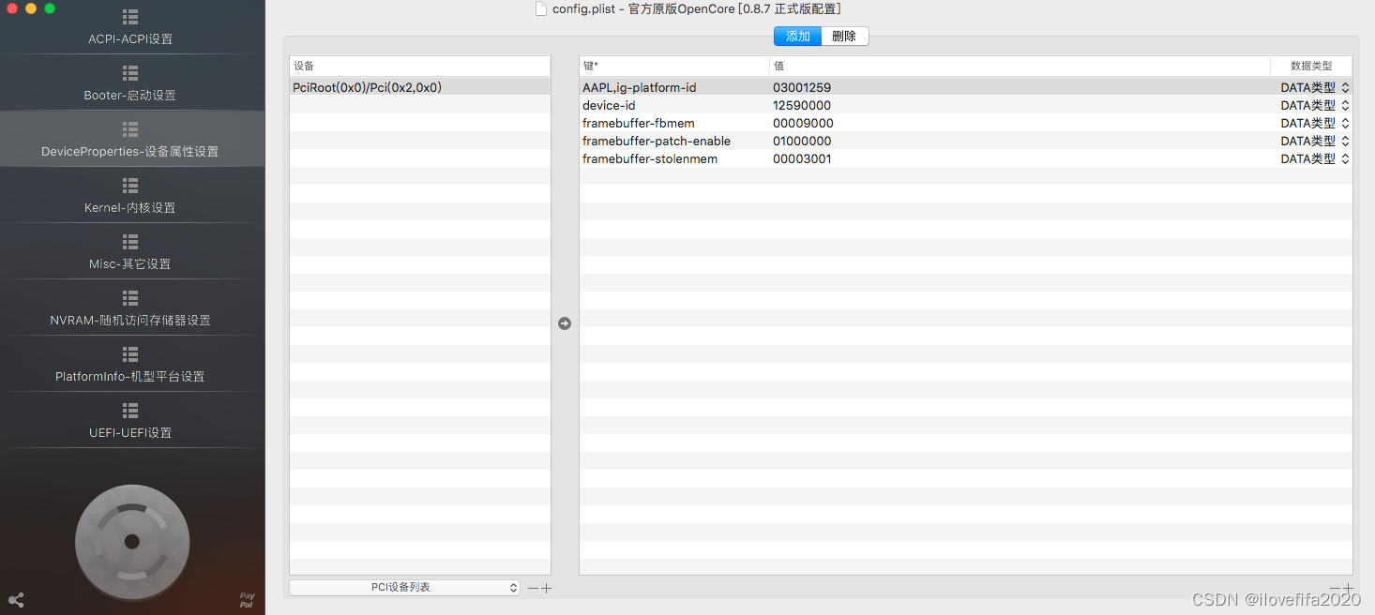Change data type of framebuffer-stolenmem row
The width and height of the screenshot is (1375, 615).
coord(1315,158)
